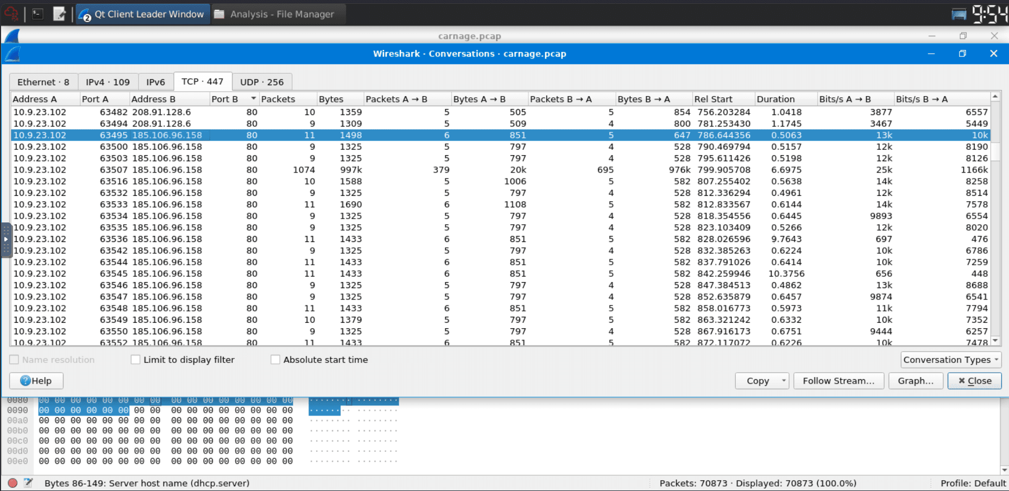Click scroll-down arrow of the conversations list
The image size is (1009, 491).
[995, 341]
